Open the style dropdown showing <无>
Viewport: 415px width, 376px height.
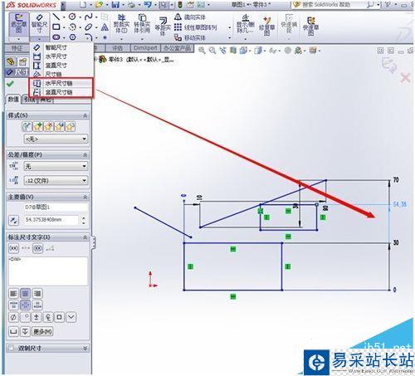tap(56, 139)
